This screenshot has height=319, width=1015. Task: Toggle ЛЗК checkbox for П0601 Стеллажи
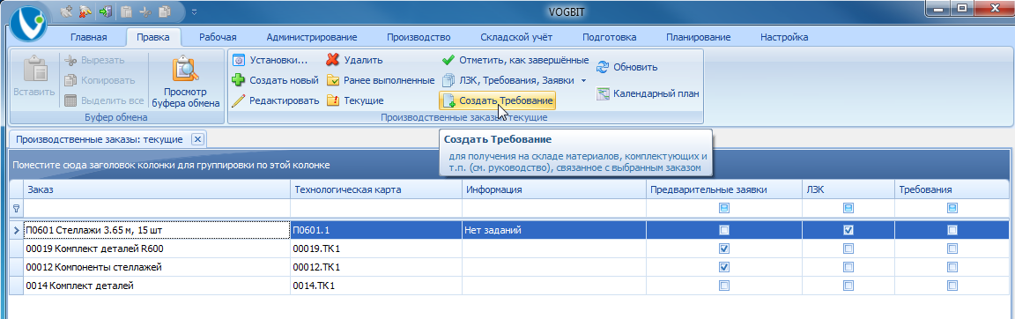[x=848, y=230]
